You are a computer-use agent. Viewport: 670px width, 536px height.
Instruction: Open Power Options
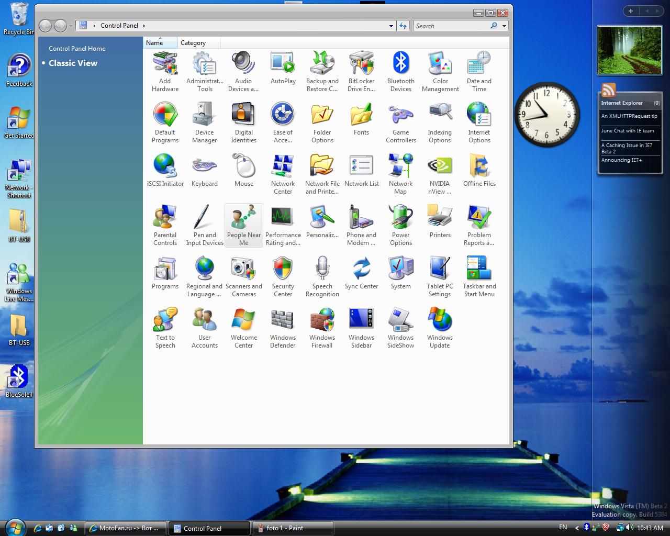401,226
